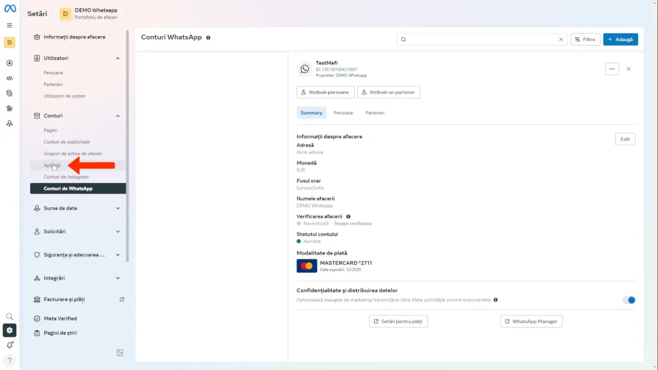658x370 pixels.
Task: Clear the search field with X icon
Action: pos(560,39)
